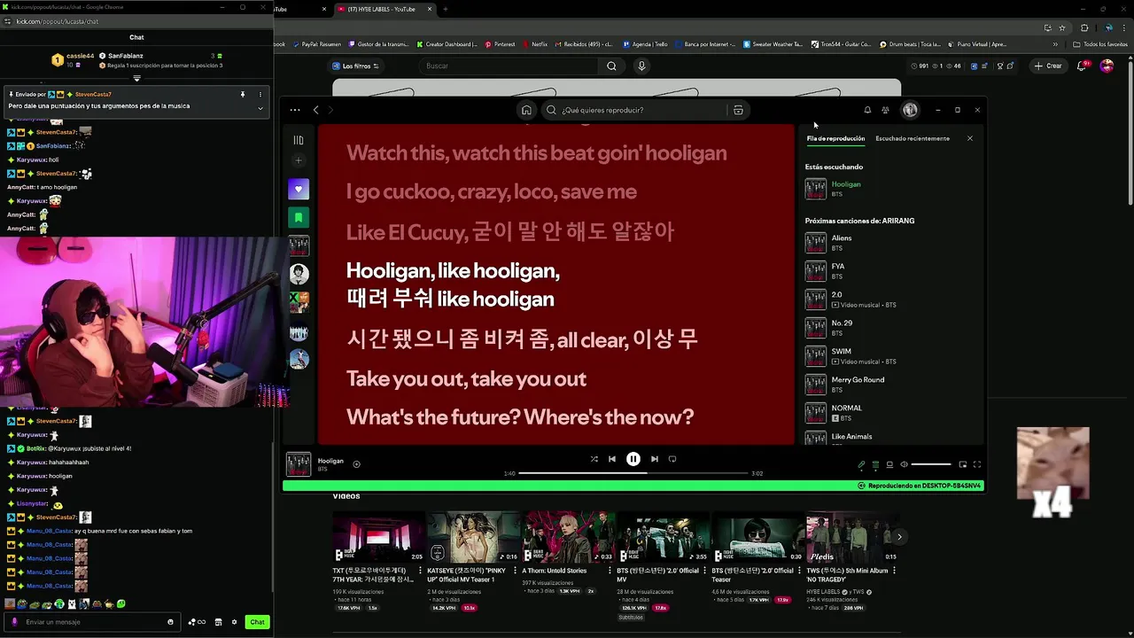Viewport: 1134px width, 638px height.
Task: Click lyric line 'Take you out, take you out'
Action: (x=466, y=379)
